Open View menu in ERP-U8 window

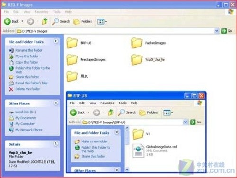[92, 103]
